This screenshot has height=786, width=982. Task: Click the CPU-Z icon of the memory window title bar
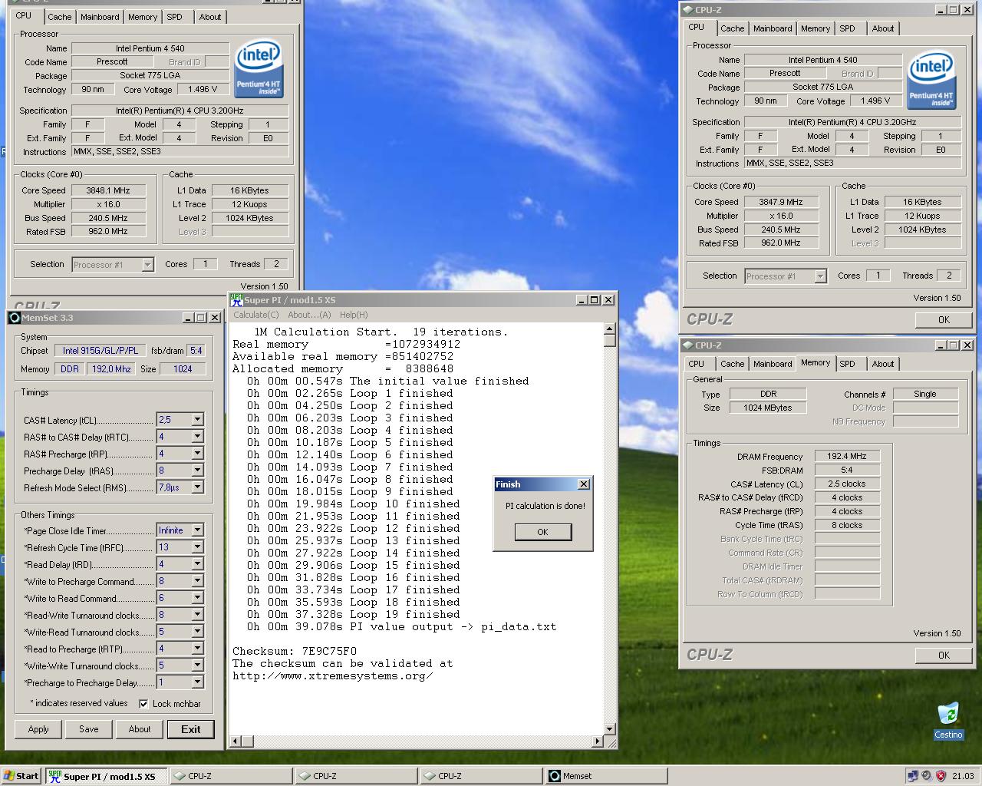687,345
